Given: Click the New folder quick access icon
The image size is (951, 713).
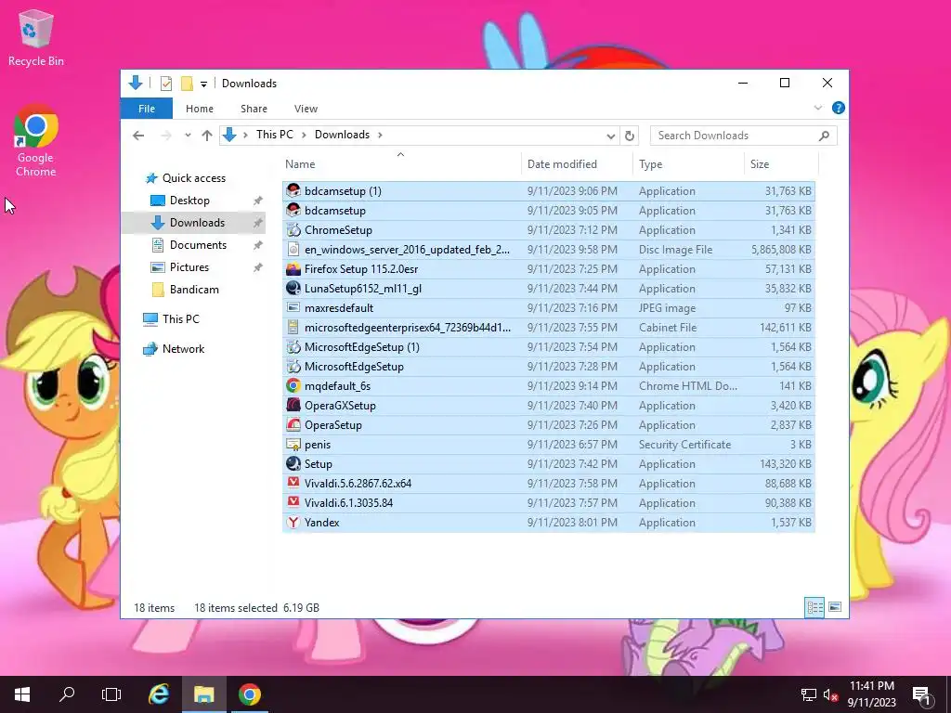Looking at the screenshot, I should pos(187,84).
